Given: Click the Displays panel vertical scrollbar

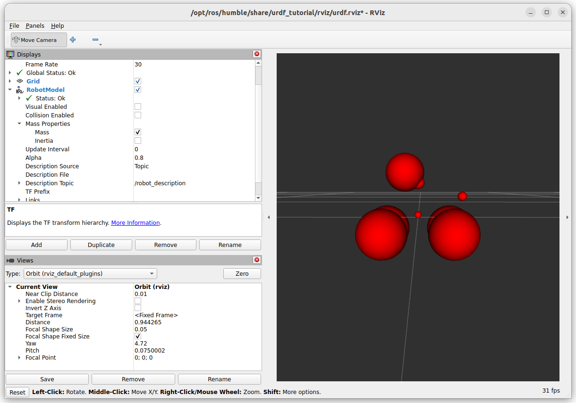Looking at the screenshot, I should [x=258, y=75].
